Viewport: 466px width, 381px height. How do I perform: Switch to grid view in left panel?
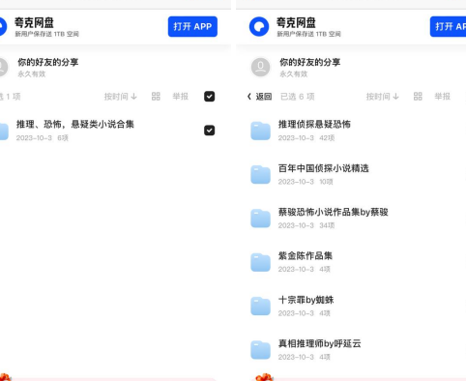click(x=156, y=97)
